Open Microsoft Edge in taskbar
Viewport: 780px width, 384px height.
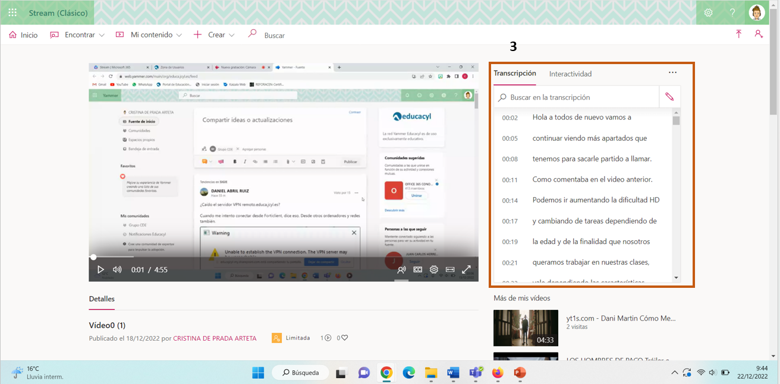click(408, 373)
